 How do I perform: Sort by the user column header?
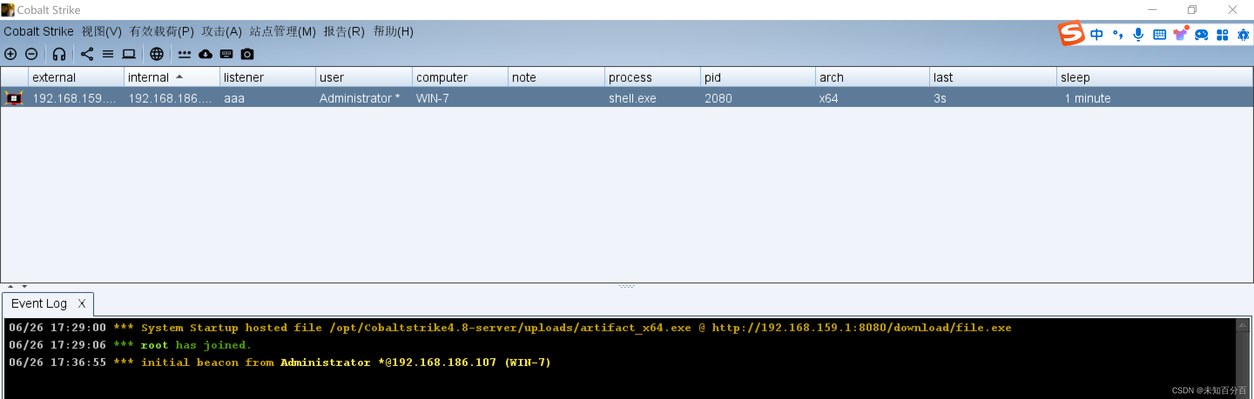coord(364,77)
